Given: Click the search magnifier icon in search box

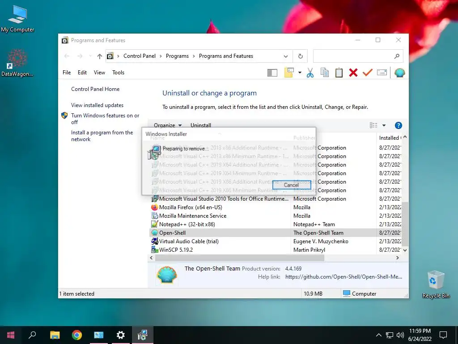Looking at the screenshot, I should (397, 56).
